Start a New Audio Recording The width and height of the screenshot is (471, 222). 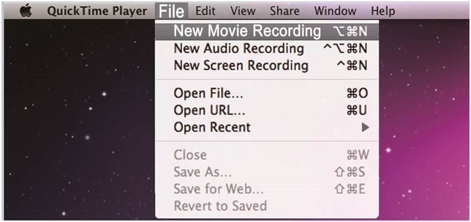coord(239,48)
